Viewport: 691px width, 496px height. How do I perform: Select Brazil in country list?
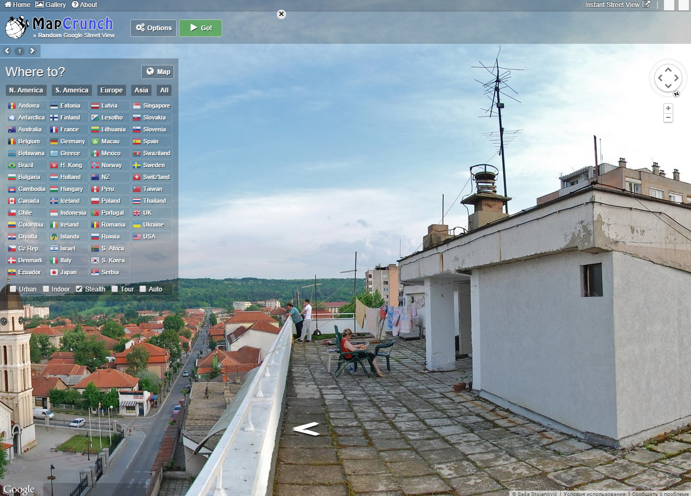pyautogui.click(x=26, y=166)
